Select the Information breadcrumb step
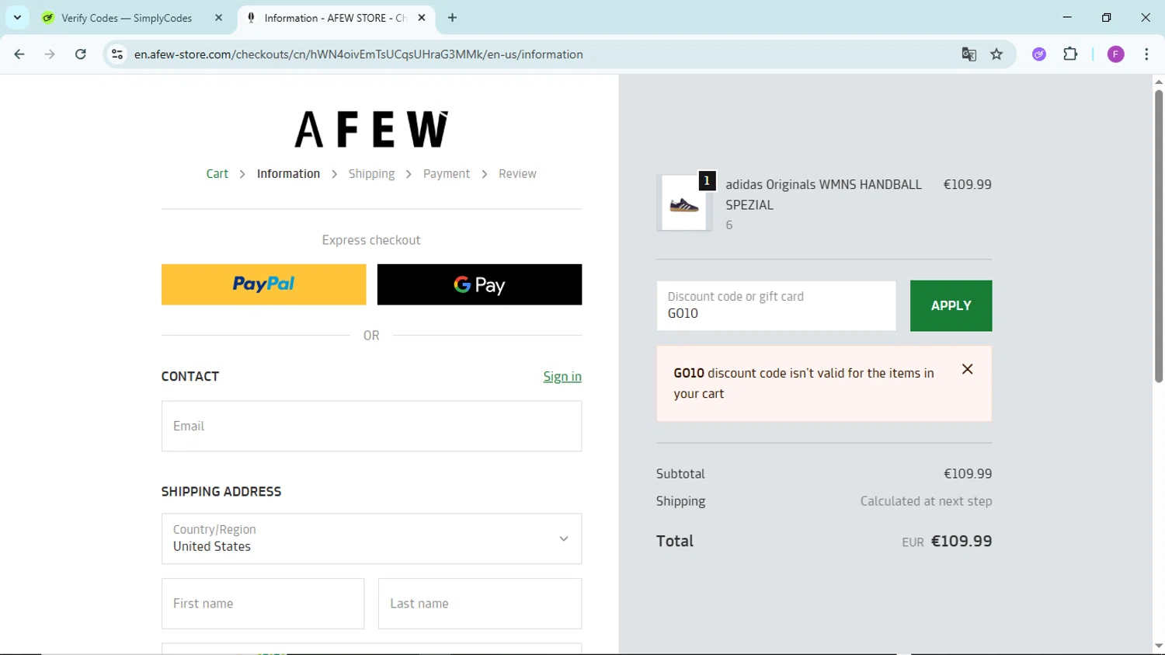 [x=288, y=174]
